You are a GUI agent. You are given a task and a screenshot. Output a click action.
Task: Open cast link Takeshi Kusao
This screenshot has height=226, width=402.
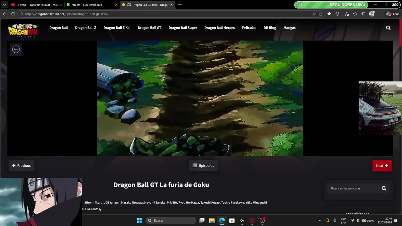coord(210,202)
